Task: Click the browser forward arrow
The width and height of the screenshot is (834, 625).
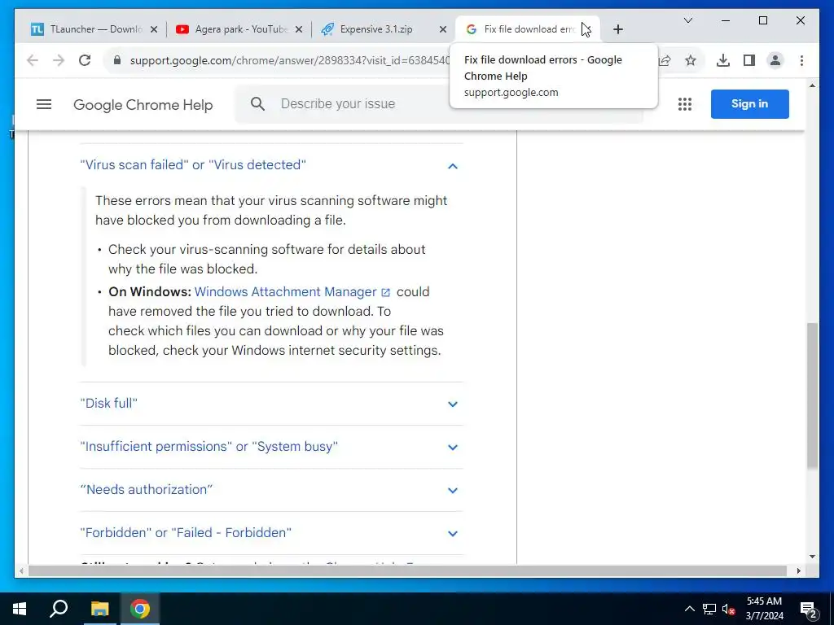Action: pos(59,60)
